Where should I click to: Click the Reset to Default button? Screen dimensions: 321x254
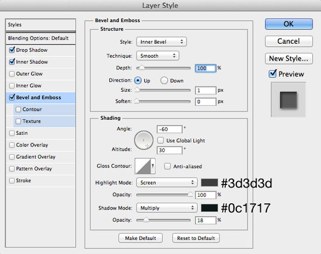click(x=196, y=238)
